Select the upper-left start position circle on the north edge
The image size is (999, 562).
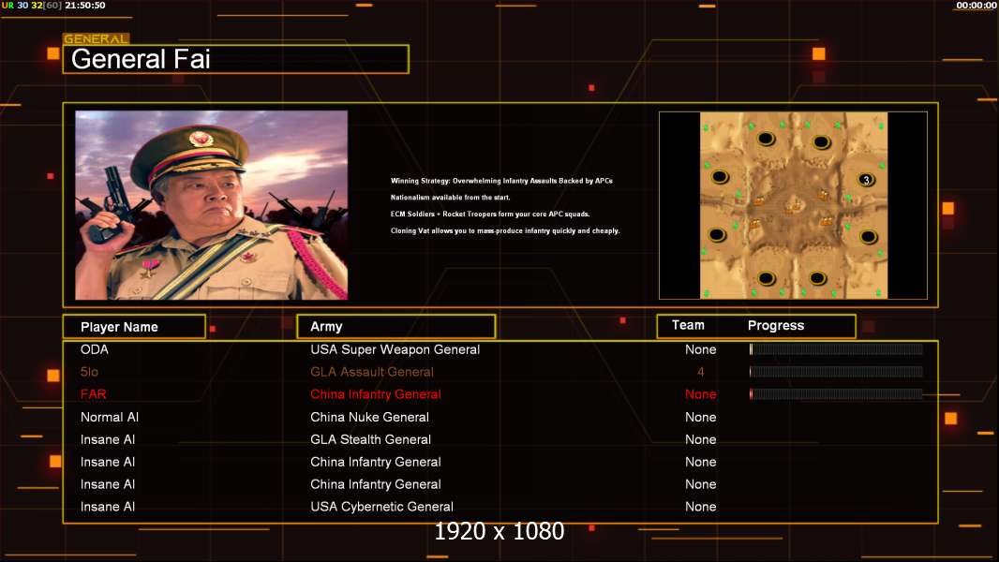pos(766,140)
